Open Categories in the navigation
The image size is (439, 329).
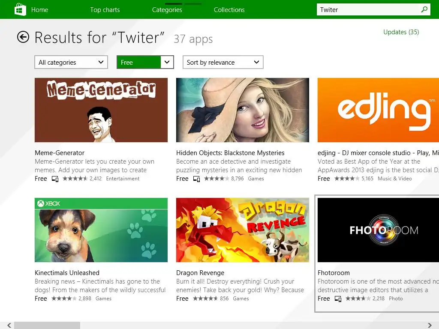coord(167,10)
